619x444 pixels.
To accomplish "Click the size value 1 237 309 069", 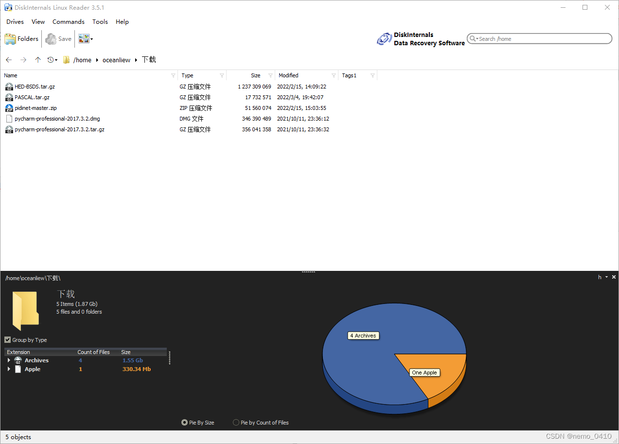I will [x=255, y=87].
